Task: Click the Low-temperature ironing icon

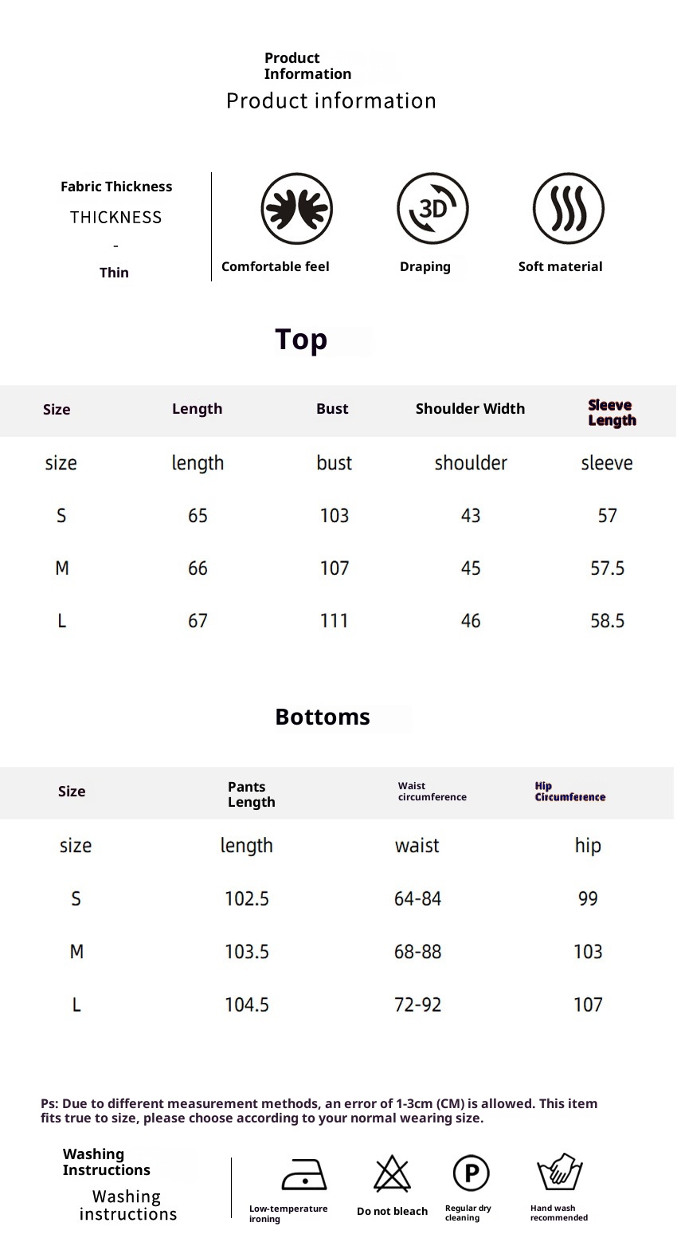Action: pyautogui.click(x=304, y=1174)
